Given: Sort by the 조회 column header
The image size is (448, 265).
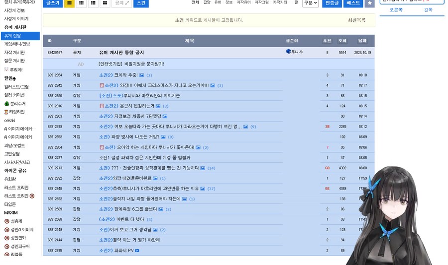Looking at the screenshot, I should click(342, 41).
